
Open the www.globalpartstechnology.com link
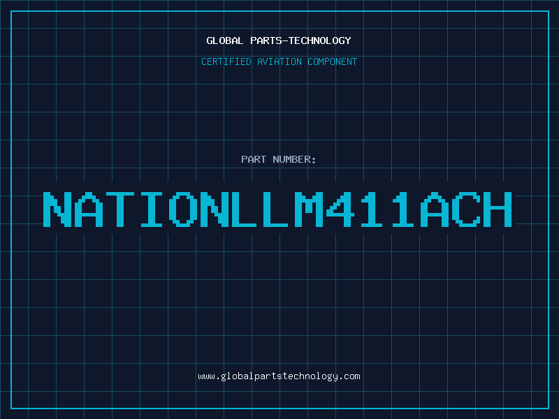pos(279,376)
